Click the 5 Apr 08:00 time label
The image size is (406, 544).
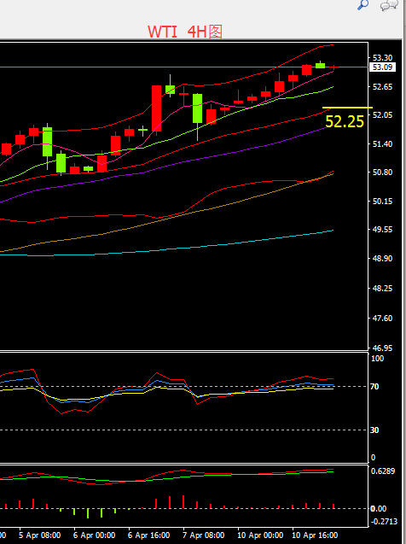[x=40, y=535]
